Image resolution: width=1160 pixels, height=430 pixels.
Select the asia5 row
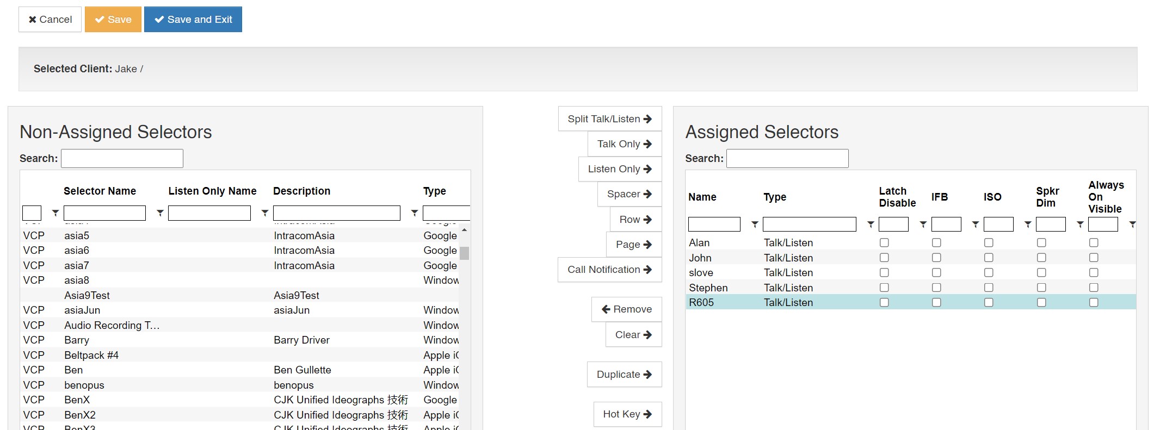tap(239, 235)
